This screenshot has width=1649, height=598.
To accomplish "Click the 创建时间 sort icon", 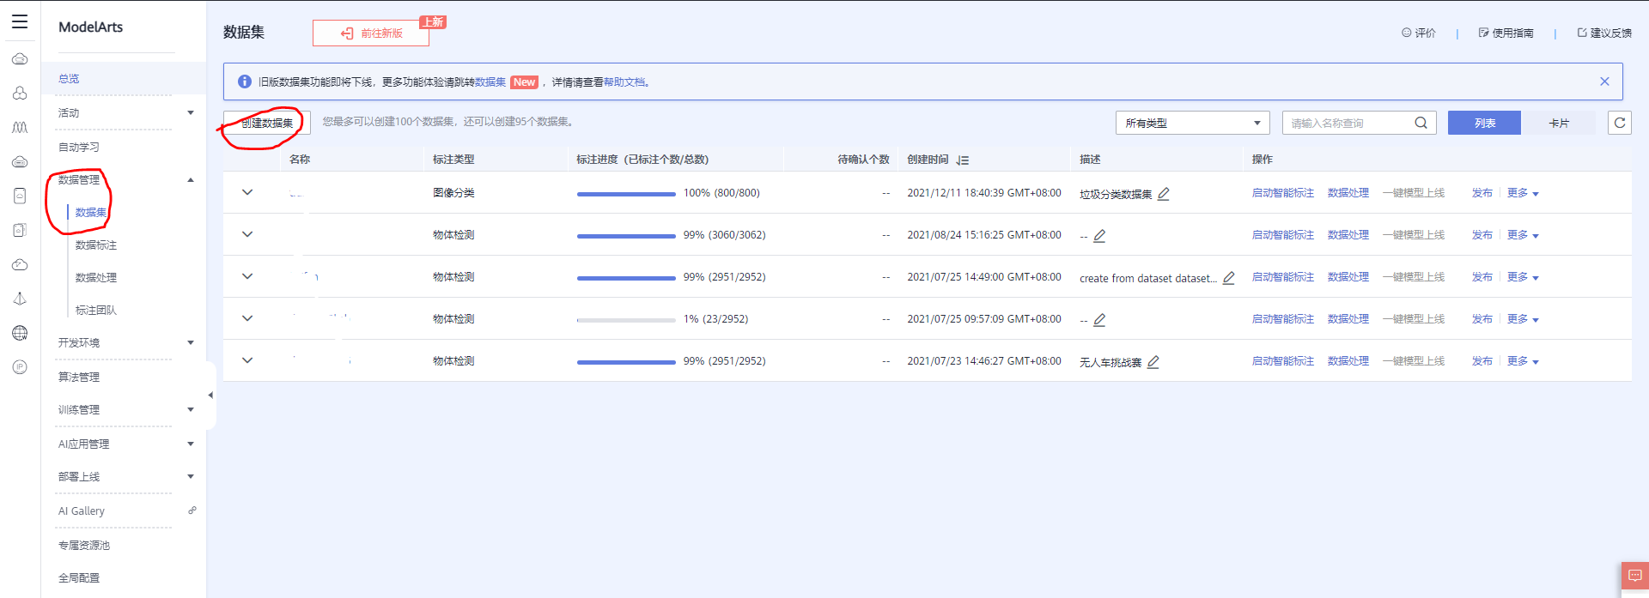I will 963,160.
